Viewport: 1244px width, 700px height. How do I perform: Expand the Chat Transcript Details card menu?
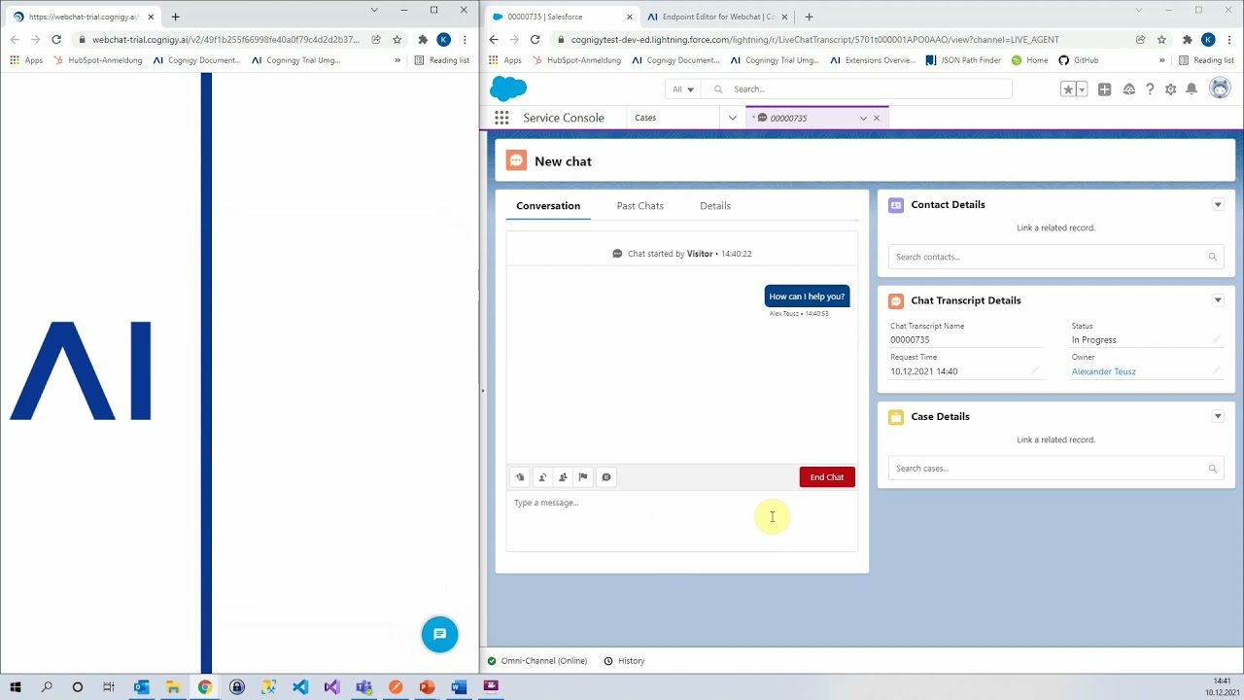[x=1218, y=299]
